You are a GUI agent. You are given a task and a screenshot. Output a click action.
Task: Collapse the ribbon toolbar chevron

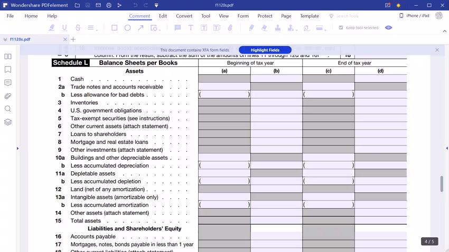444,31
